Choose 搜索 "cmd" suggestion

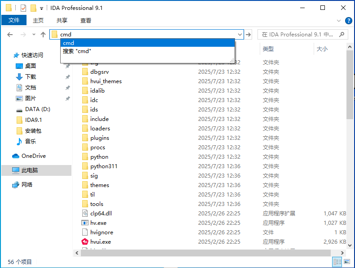(147, 51)
